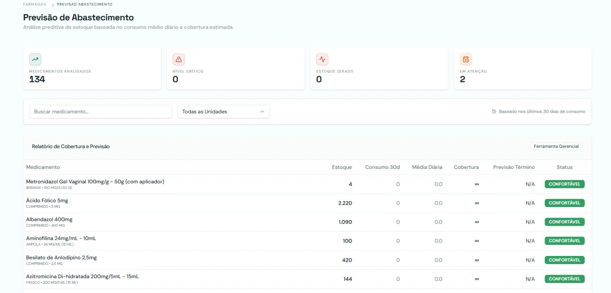Select the Metronidazol Gel Vaginal row name
The image size is (611, 293).
pyautogui.click(x=95, y=182)
